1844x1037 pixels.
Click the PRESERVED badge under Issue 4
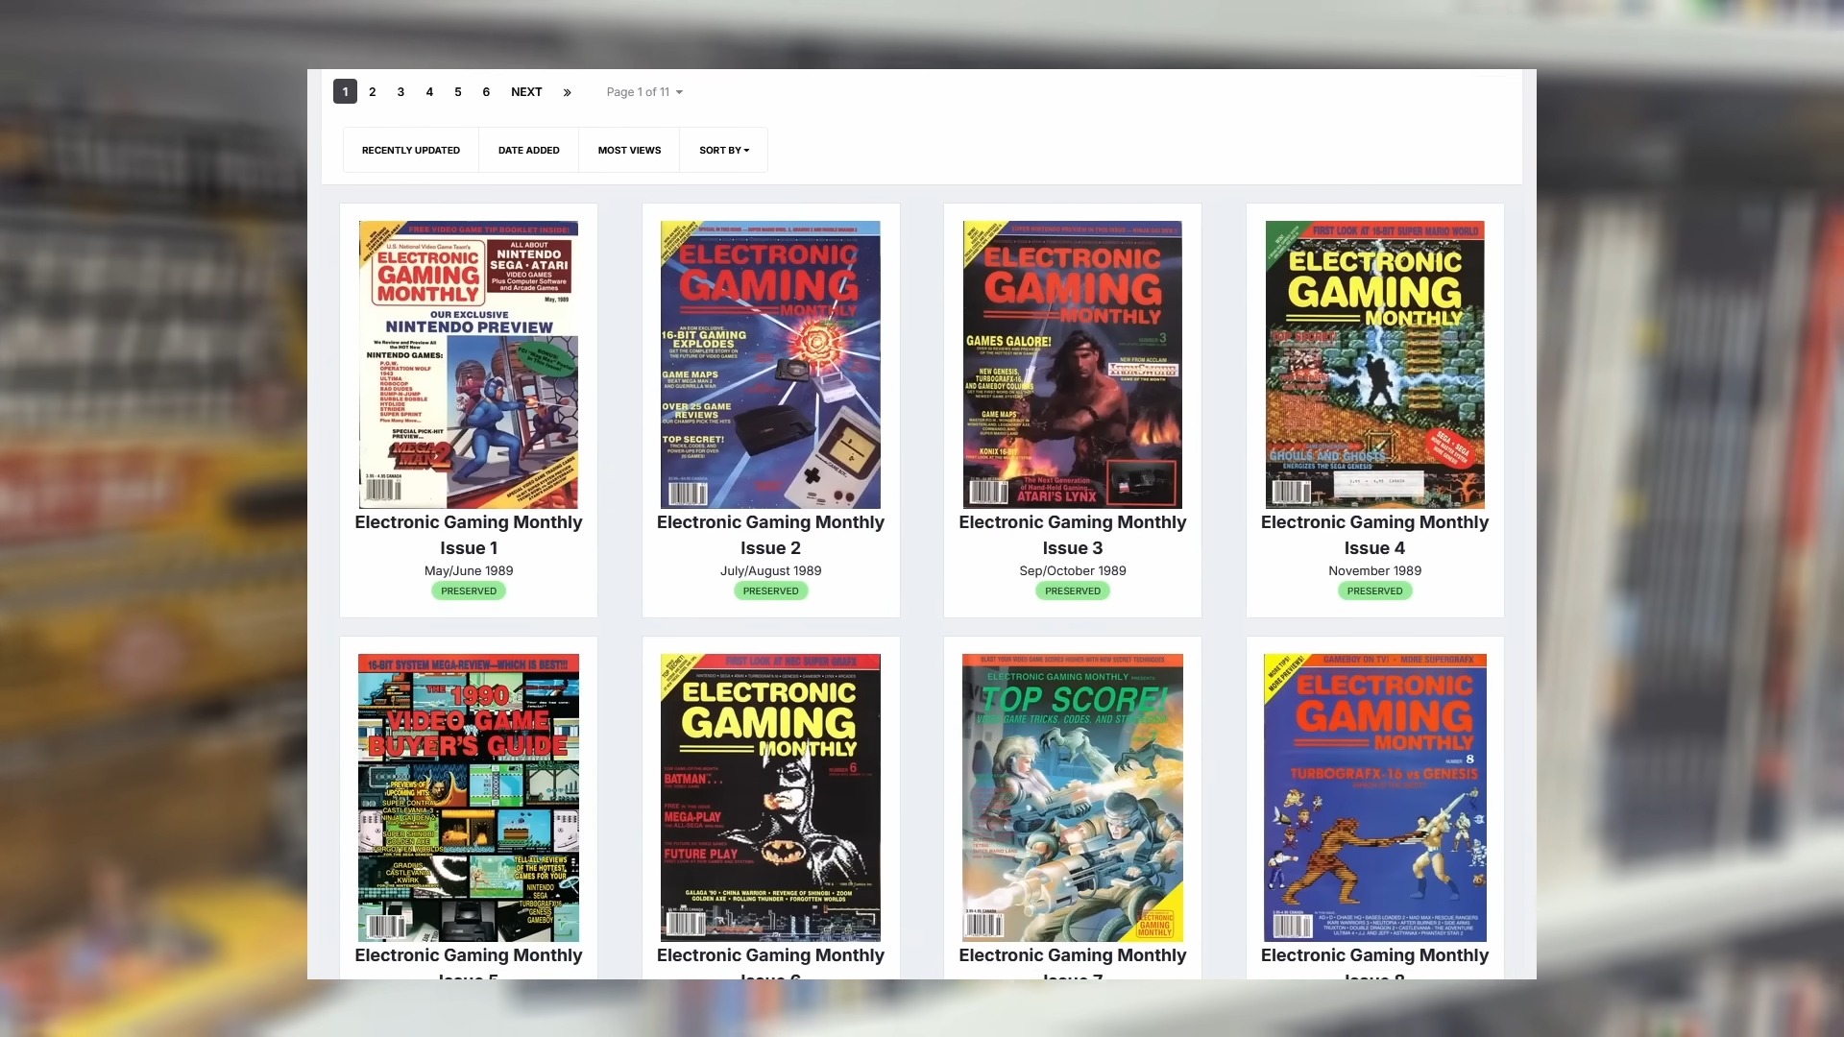coord(1374,591)
